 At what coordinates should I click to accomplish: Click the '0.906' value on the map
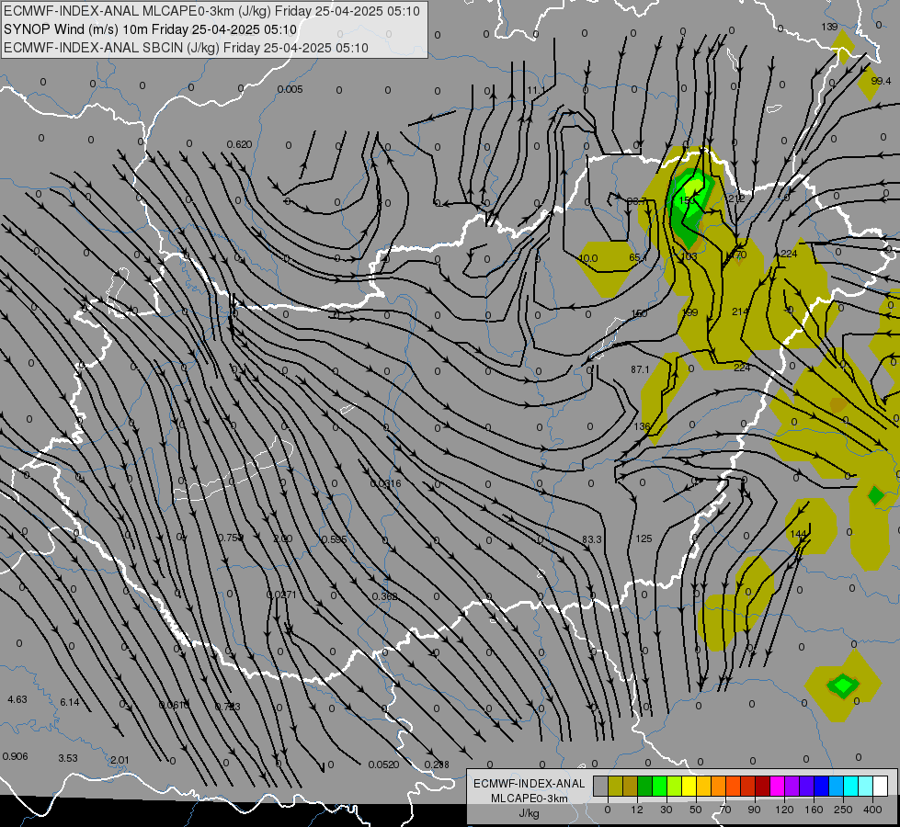15,756
